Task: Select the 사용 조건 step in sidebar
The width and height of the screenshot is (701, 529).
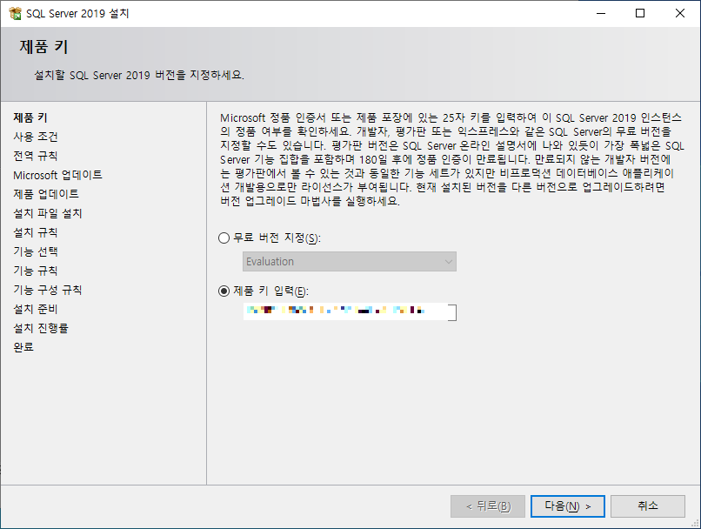Action: [36, 137]
